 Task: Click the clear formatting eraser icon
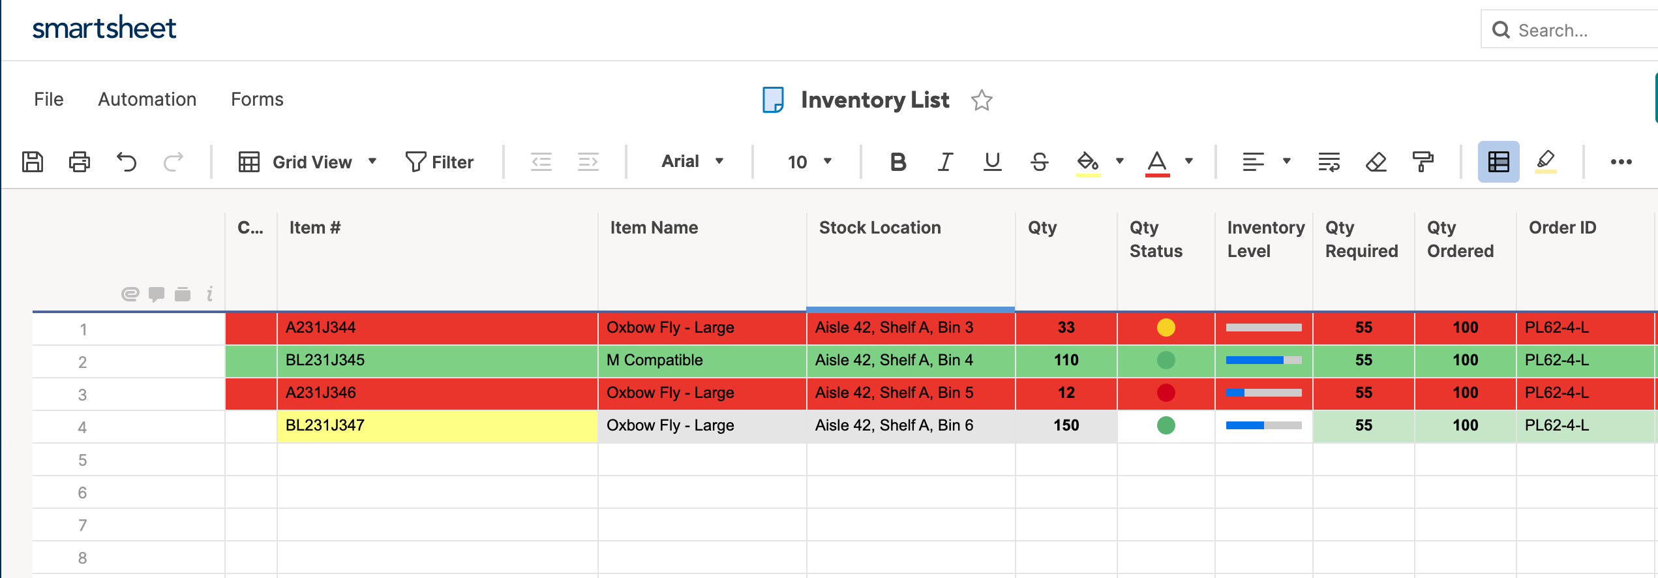click(x=1376, y=162)
